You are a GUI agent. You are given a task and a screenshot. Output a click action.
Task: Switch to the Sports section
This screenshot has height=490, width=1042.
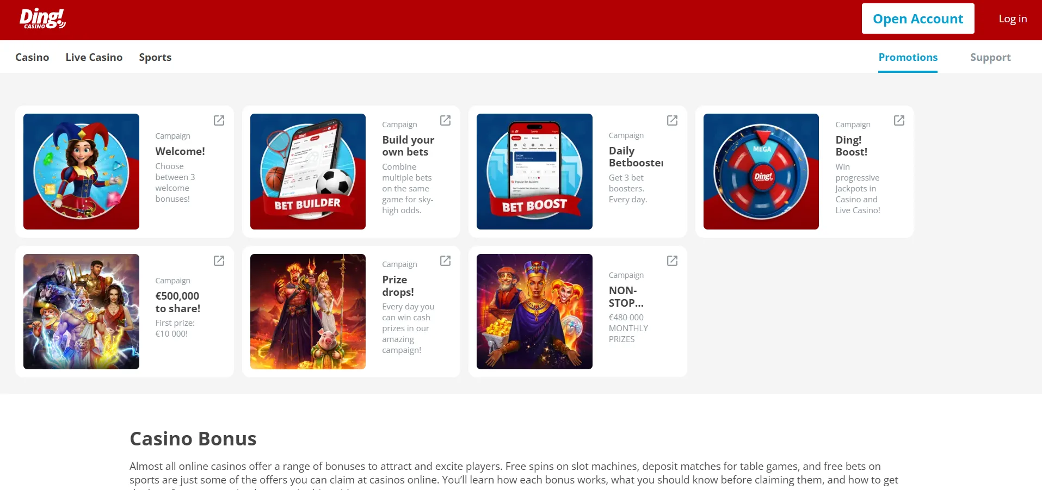[x=155, y=57]
